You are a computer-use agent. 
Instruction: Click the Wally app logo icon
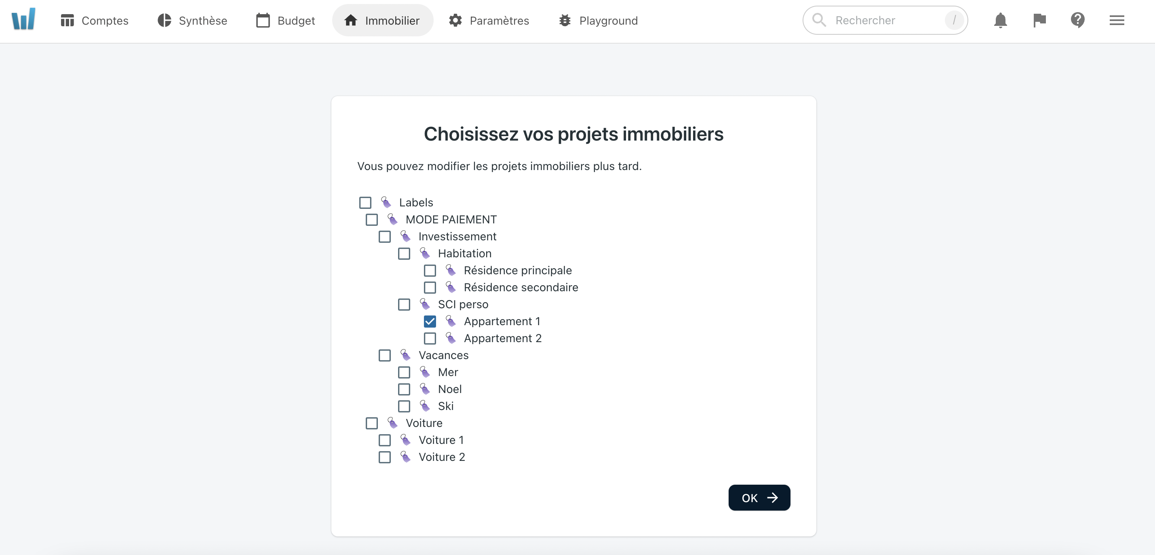point(22,20)
